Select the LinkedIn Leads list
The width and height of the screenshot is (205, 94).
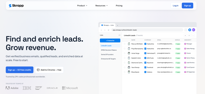pyautogui.click(x=110, y=46)
